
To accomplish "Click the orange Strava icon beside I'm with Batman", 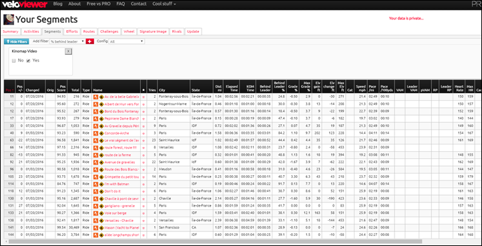I will coord(96,184).
